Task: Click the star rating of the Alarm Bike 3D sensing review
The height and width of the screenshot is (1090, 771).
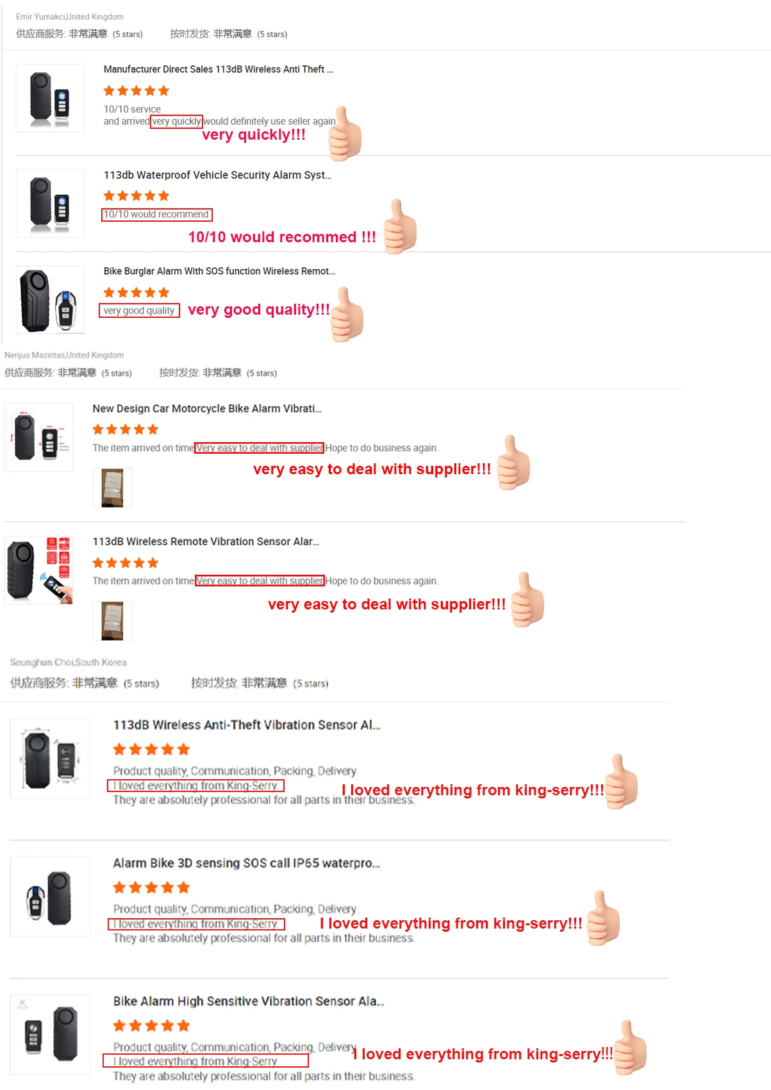Action: pyautogui.click(x=151, y=888)
